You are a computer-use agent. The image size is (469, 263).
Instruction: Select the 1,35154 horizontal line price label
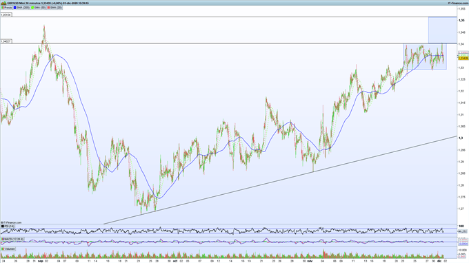(x=6, y=14)
